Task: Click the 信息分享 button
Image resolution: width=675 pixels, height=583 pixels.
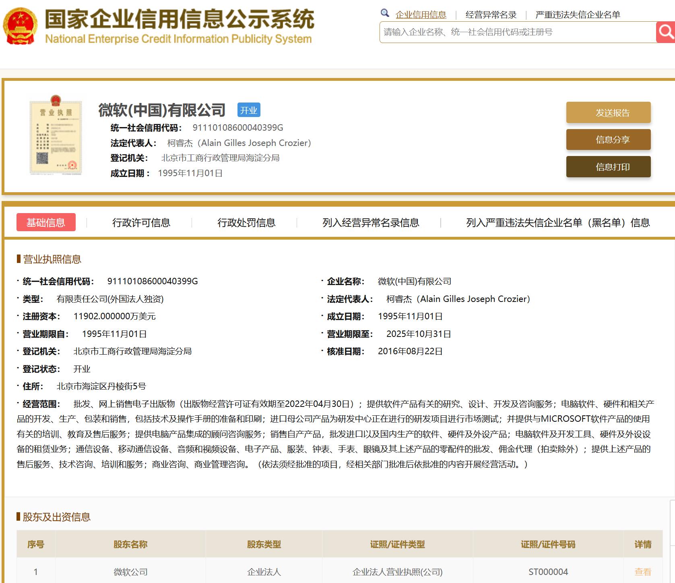Action: pyautogui.click(x=608, y=140)
